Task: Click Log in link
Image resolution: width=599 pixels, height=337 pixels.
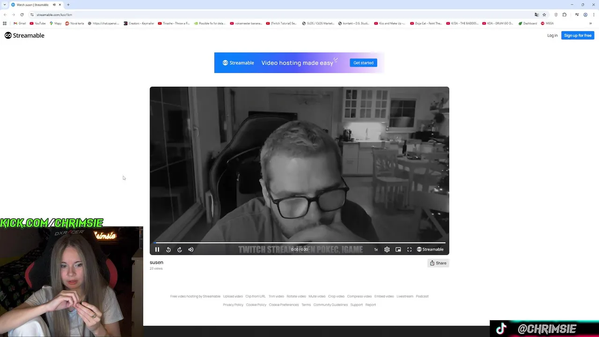Action: 552,36
